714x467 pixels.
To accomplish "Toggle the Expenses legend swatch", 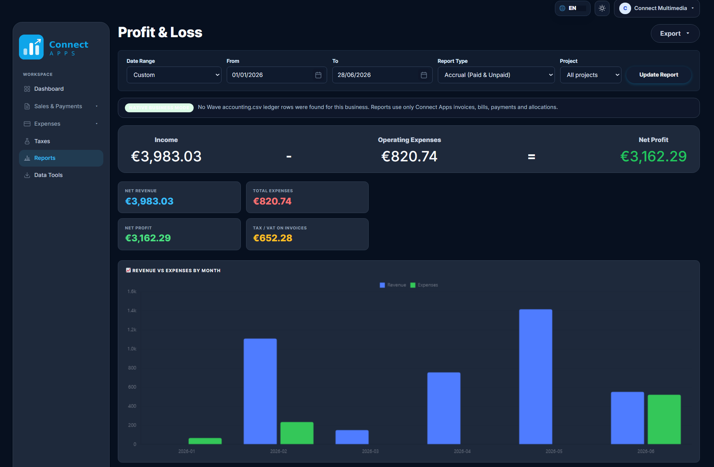I will pos(413,285).
